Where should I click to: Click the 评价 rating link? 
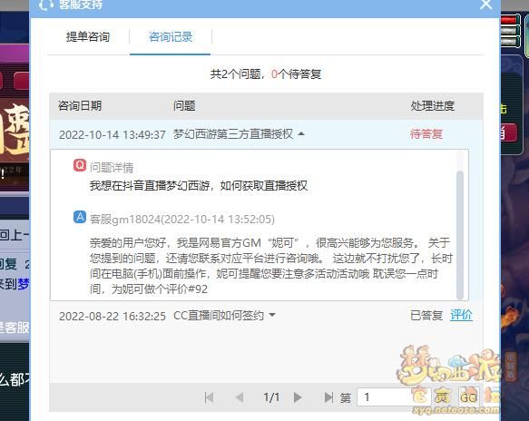tap(461, 315)
